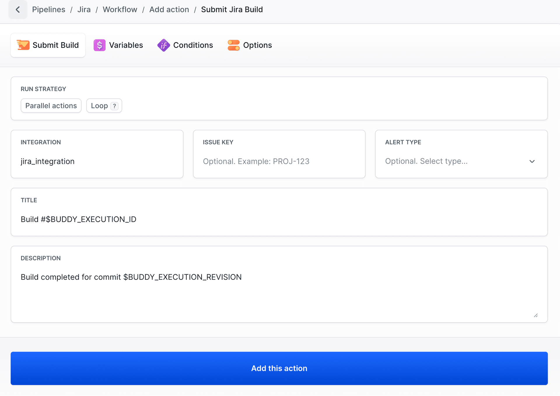Click the Workflow breadcrumb entry
The image size is (560, 396).
120,9
